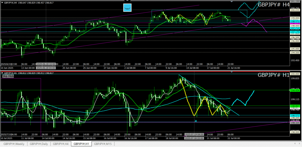Click the H1 chart title dropdown triangle
The width and height of the screenshot is (302, 147).
point(2,73)
